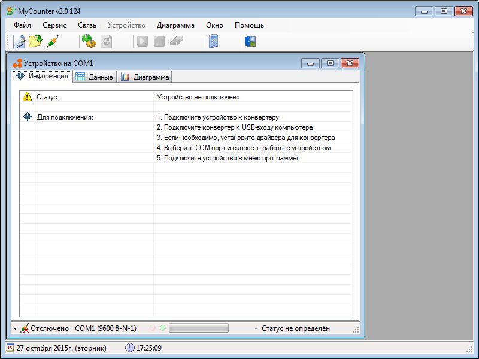479x359 pixels.
Task: Click the Для подключения: row label
Action: click(65, 117)
